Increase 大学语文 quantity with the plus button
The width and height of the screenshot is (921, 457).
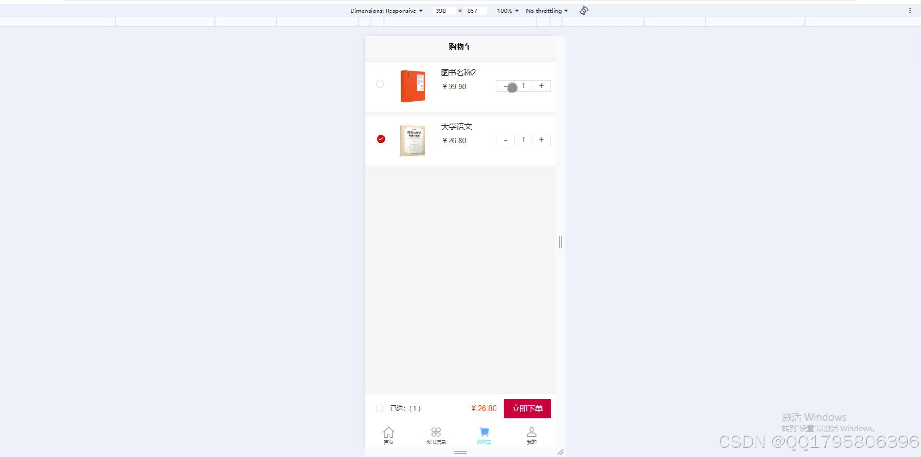click(x=541, y=140)
